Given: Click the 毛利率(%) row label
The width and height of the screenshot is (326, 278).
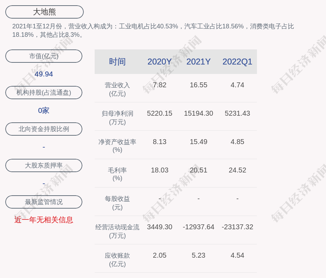Looking at the screenshot, I should [x=117, y=174].
